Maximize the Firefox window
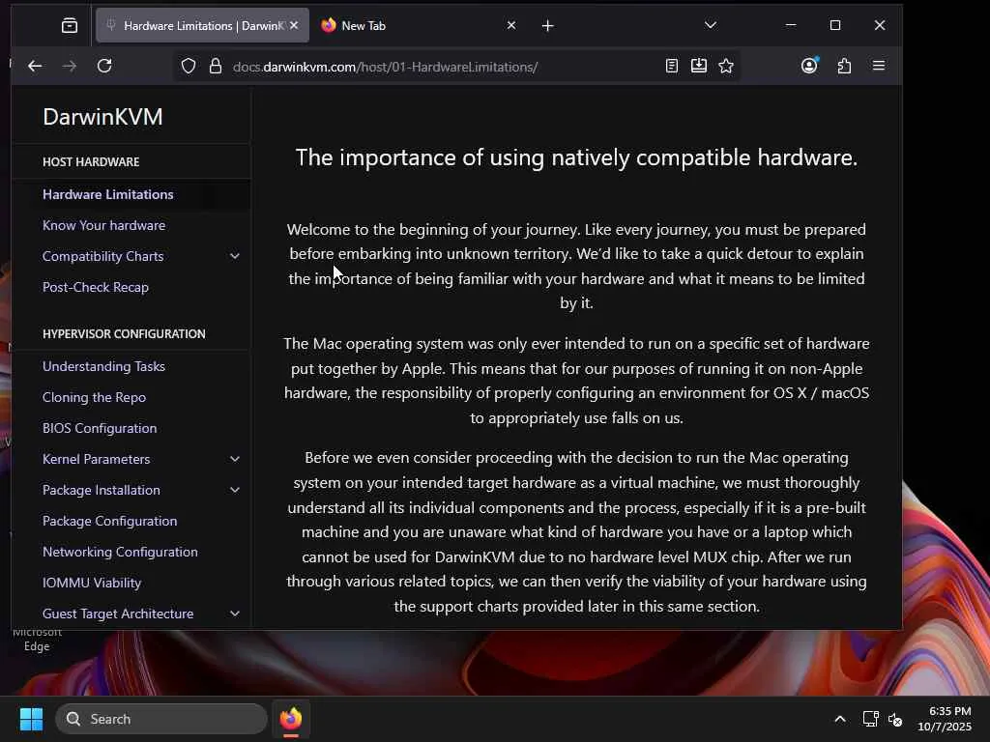Viewport: 990px width, 742px height. pyautogui.click(x=835, y=25)
